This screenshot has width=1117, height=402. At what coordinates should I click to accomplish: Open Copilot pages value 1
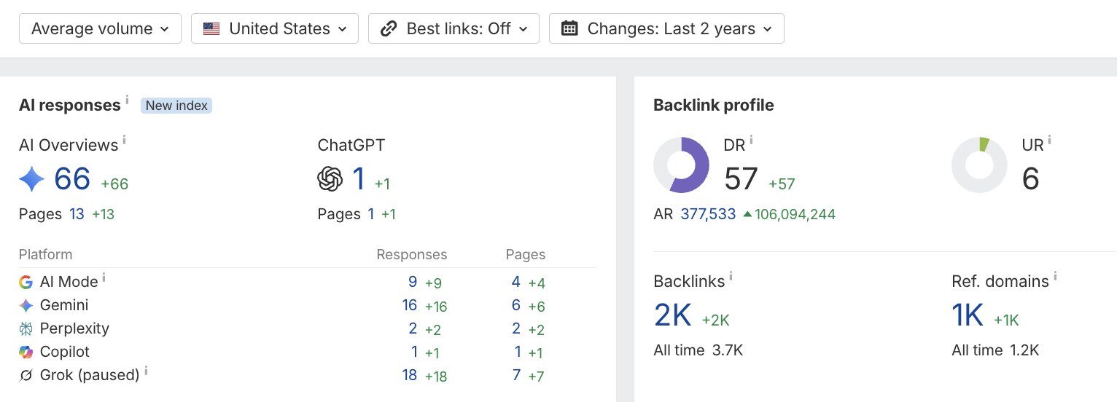click(518, 352)
